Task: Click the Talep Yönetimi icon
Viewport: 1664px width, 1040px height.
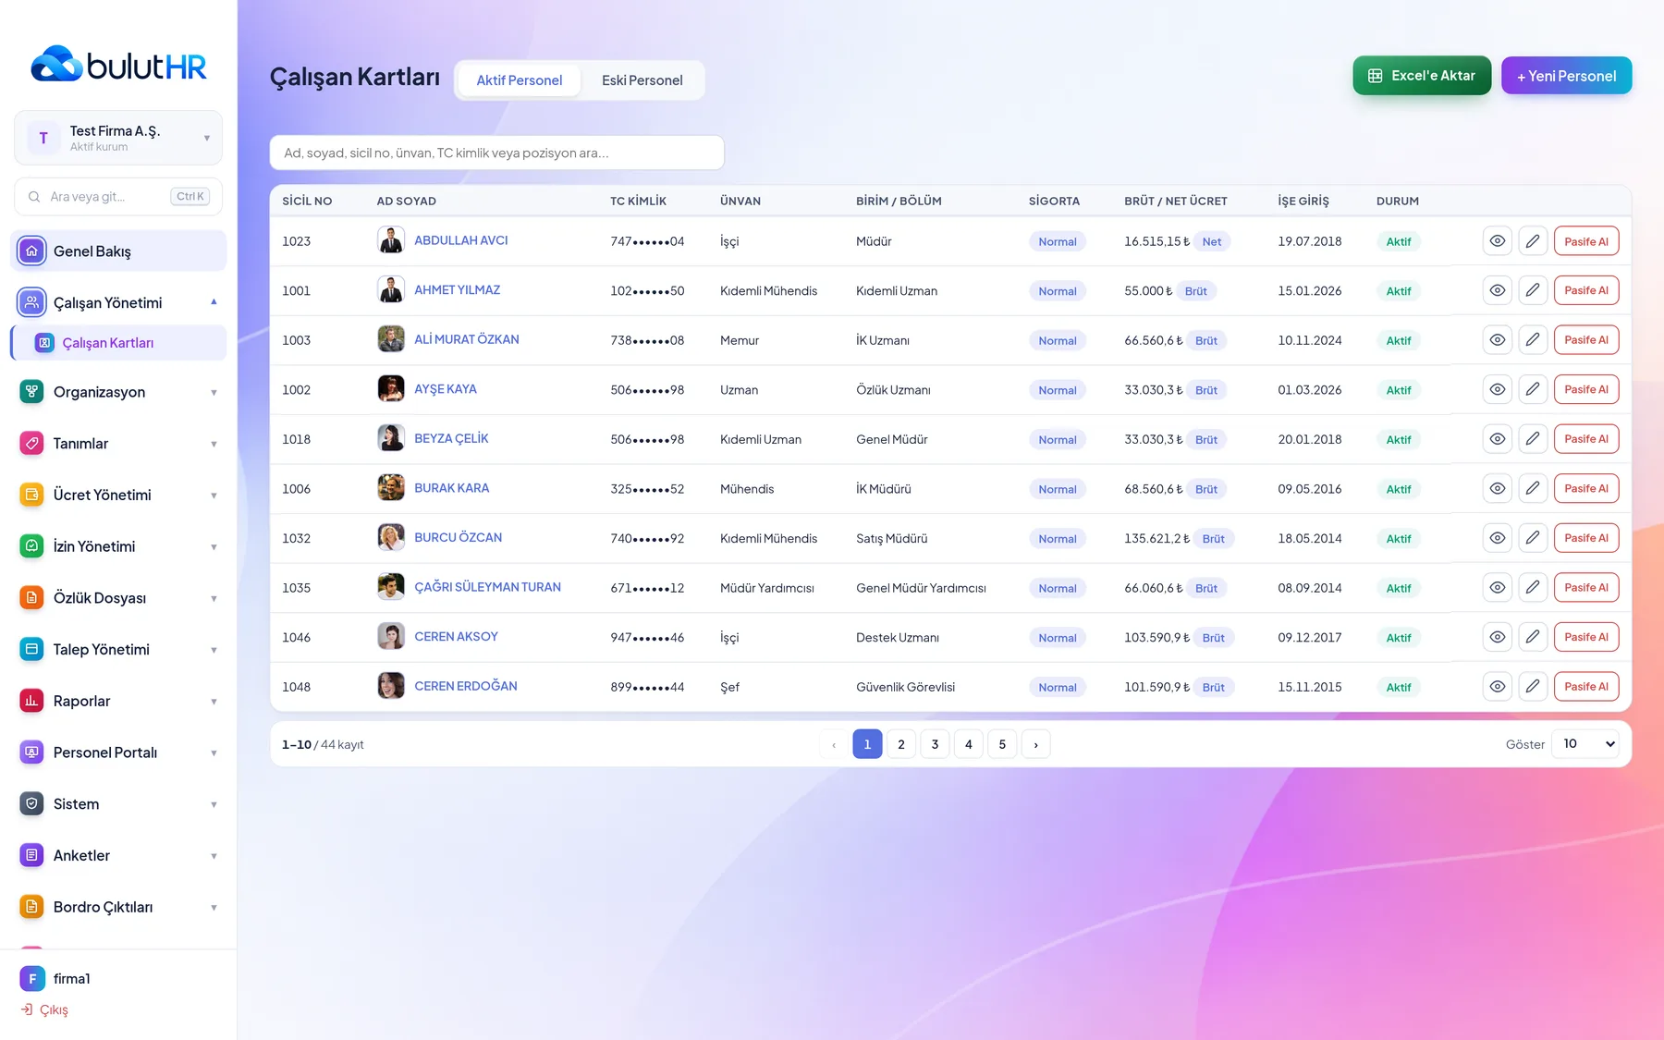Action: 31,649
